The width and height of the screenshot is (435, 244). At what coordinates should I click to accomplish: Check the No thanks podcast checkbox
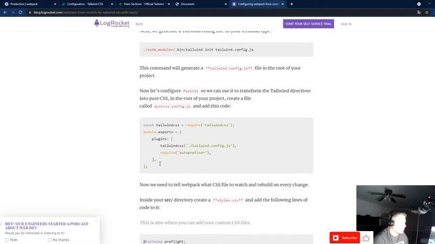50,240
